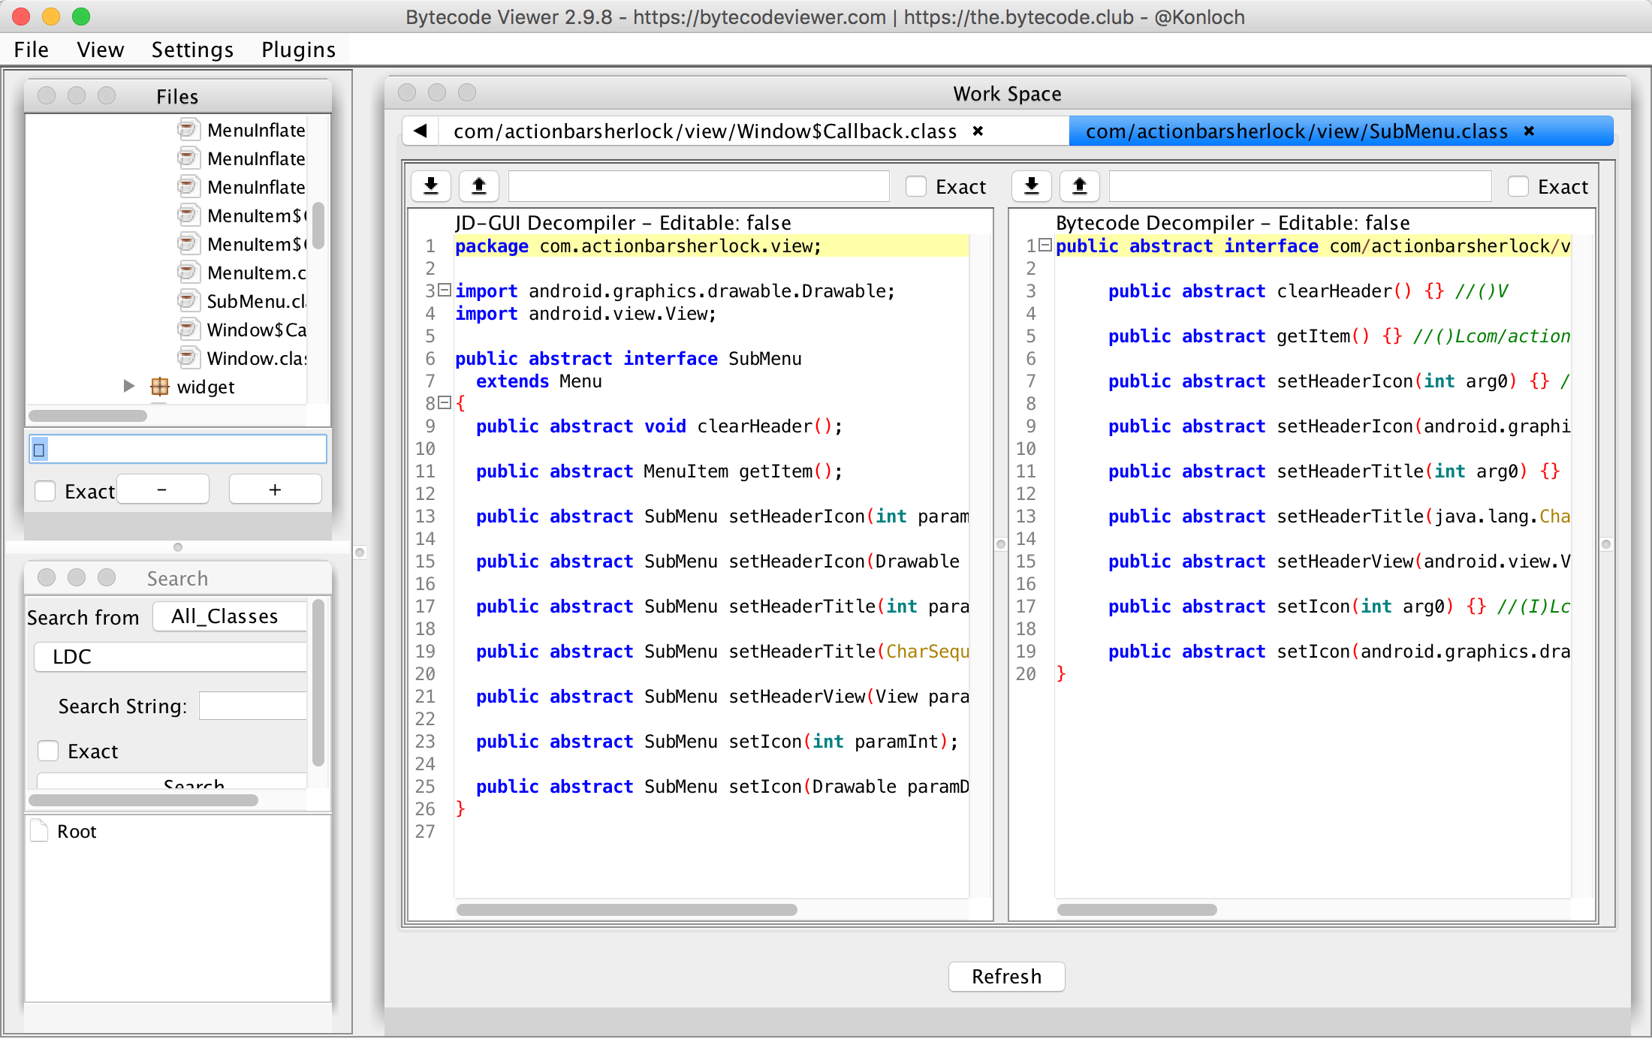The image size is (1652, 1039).
Task: Click search-down arrow in JD-GUI pane
Action: (x=431, y=186)
